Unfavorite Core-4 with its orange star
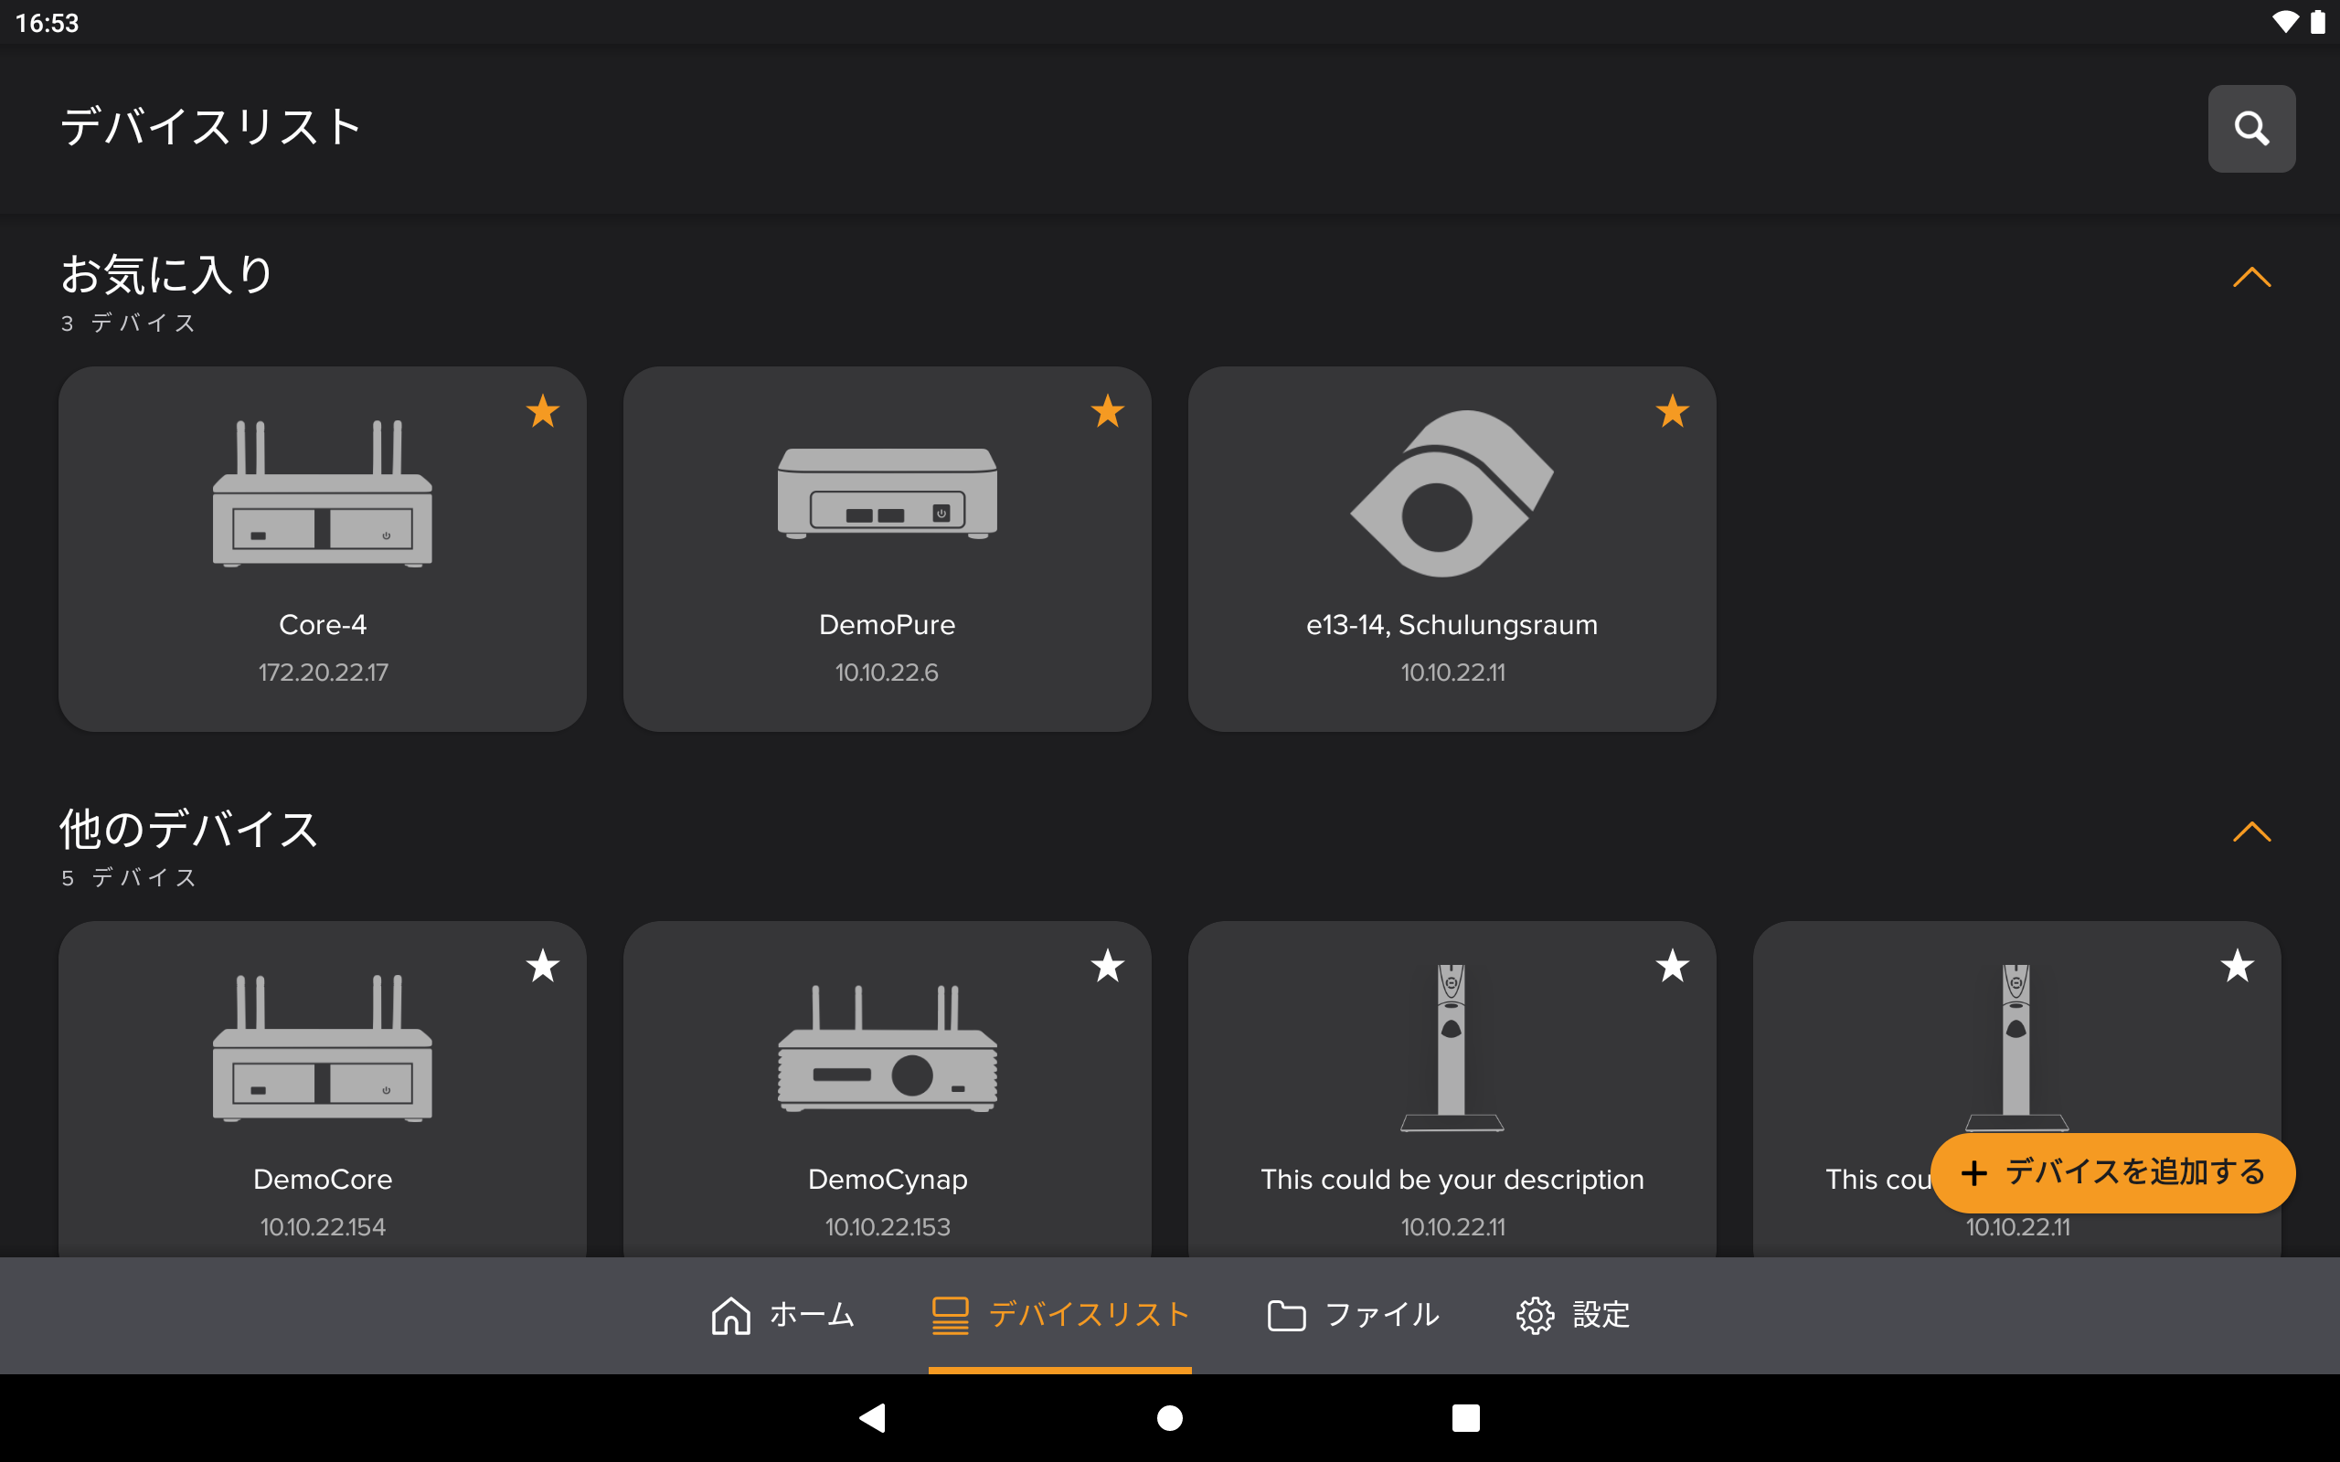This screenshot has width=2340, height=1462. click(542, 411)
